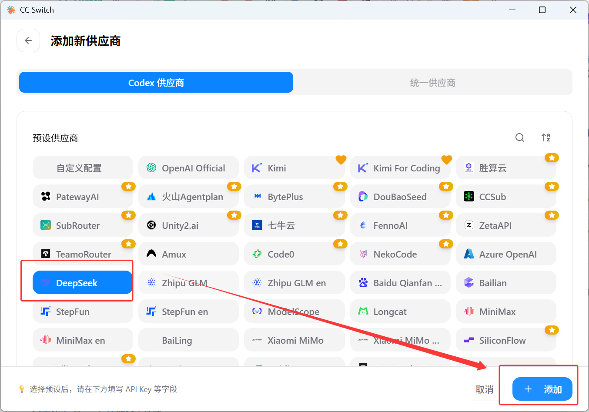Click the sort presets icon
The image size is (589, 412).
click(546, 138)
